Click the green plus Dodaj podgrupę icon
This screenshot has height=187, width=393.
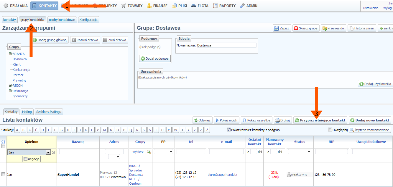click(143, 59)
